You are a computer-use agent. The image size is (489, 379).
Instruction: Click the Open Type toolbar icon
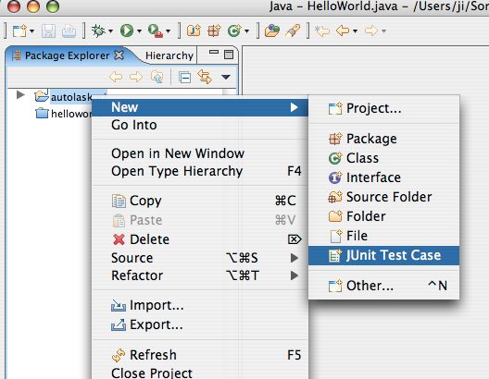click(272, 31)
